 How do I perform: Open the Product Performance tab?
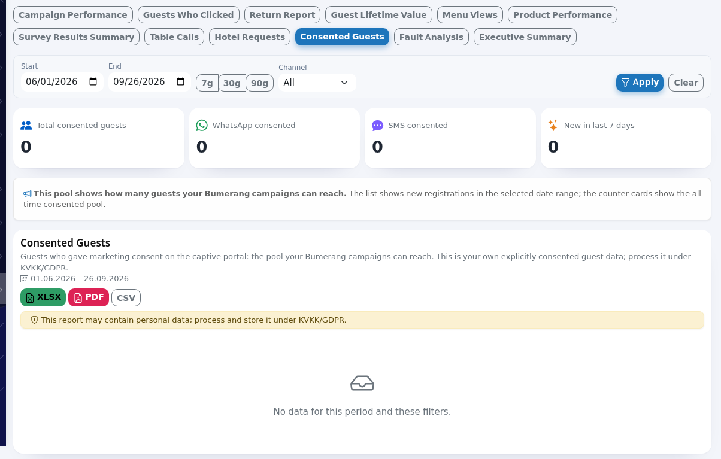(x=562, y=15)
